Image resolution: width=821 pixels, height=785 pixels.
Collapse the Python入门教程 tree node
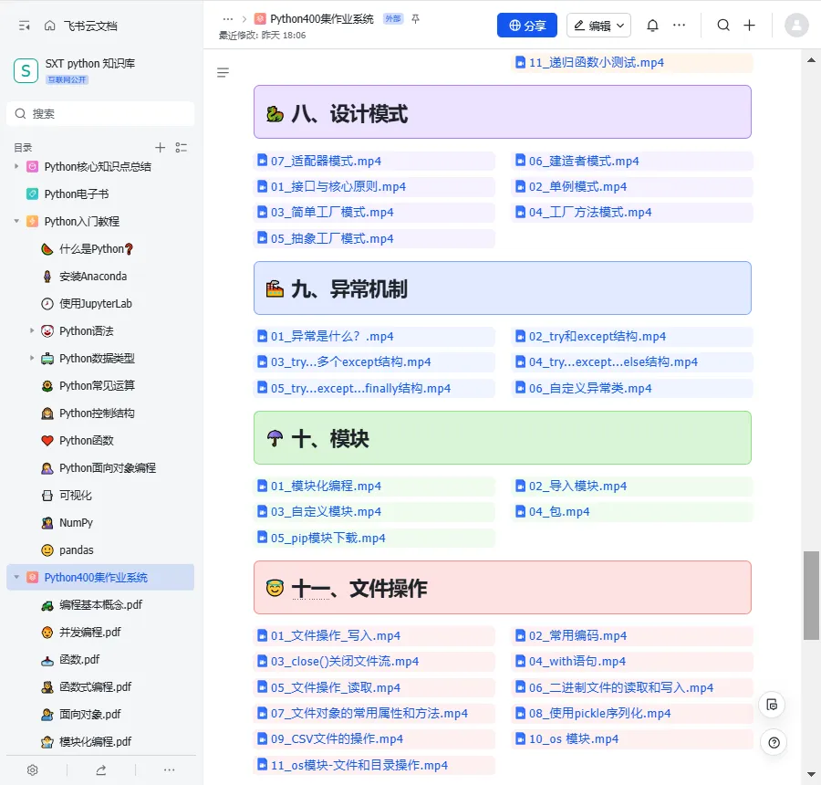(16, 221)
